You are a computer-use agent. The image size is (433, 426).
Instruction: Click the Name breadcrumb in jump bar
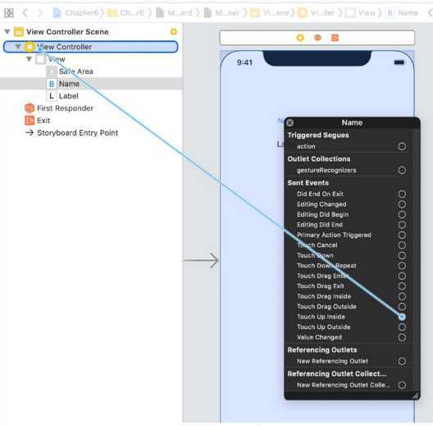click(x=403, y=12)
